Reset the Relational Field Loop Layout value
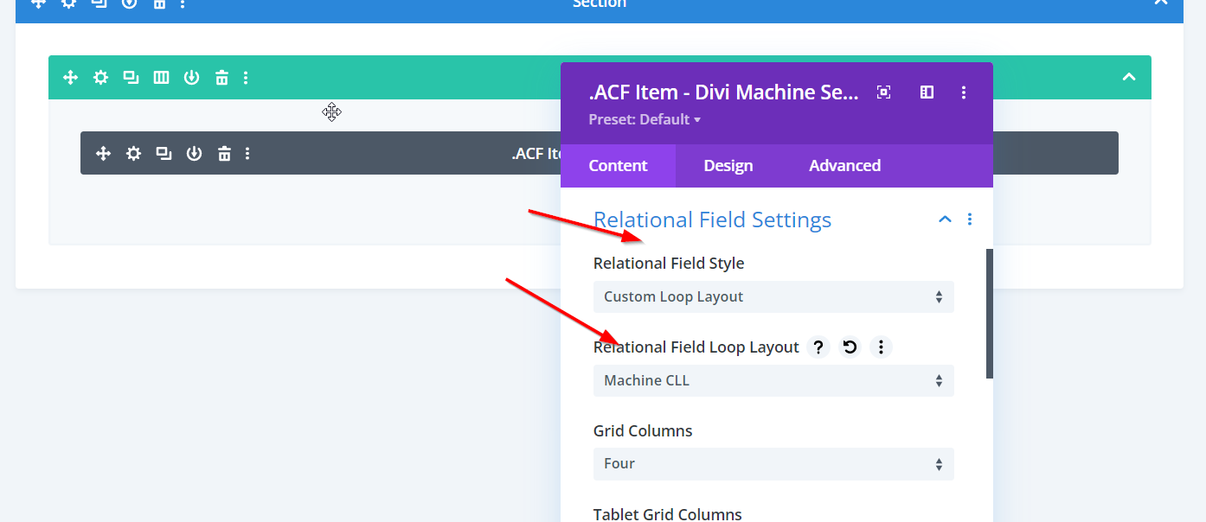The image size is (1206, 522). (850, 347)
